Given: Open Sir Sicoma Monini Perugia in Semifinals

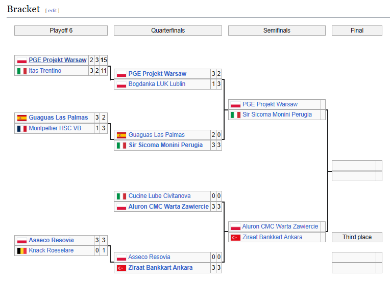Looking at the screenshot, I should (277, 115).
